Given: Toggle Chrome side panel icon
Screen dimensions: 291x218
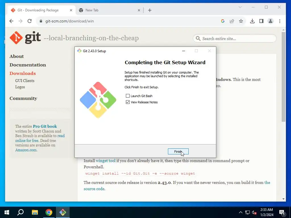Looking at the screenshot, I should 261,21.
